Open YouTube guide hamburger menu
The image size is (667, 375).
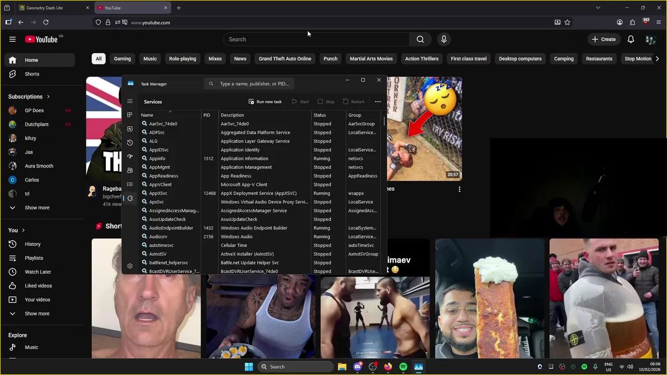pyautogui.click(x=13, y=39)
